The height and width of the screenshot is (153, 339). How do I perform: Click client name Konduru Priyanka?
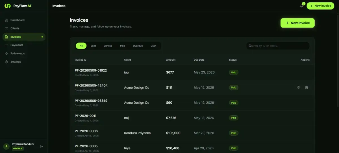pyautogui.click(x=137, y=133)
